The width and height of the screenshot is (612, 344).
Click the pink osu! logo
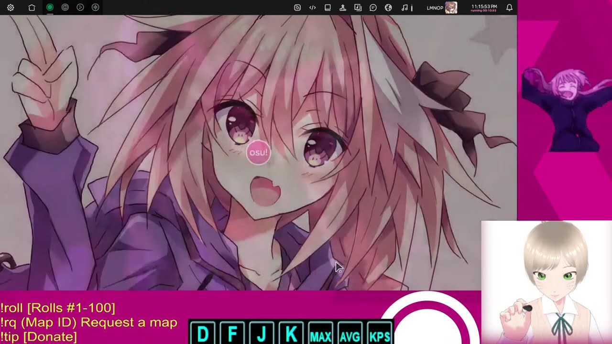[258, 153]
